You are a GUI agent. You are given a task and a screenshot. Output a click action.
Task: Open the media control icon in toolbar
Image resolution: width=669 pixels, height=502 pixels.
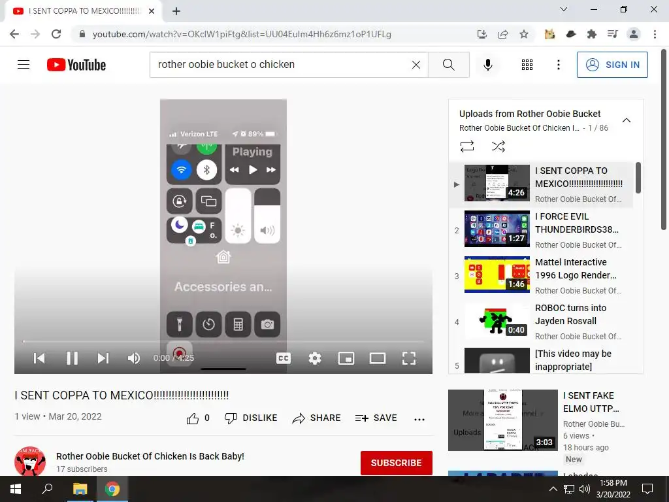tap(612, 34)
